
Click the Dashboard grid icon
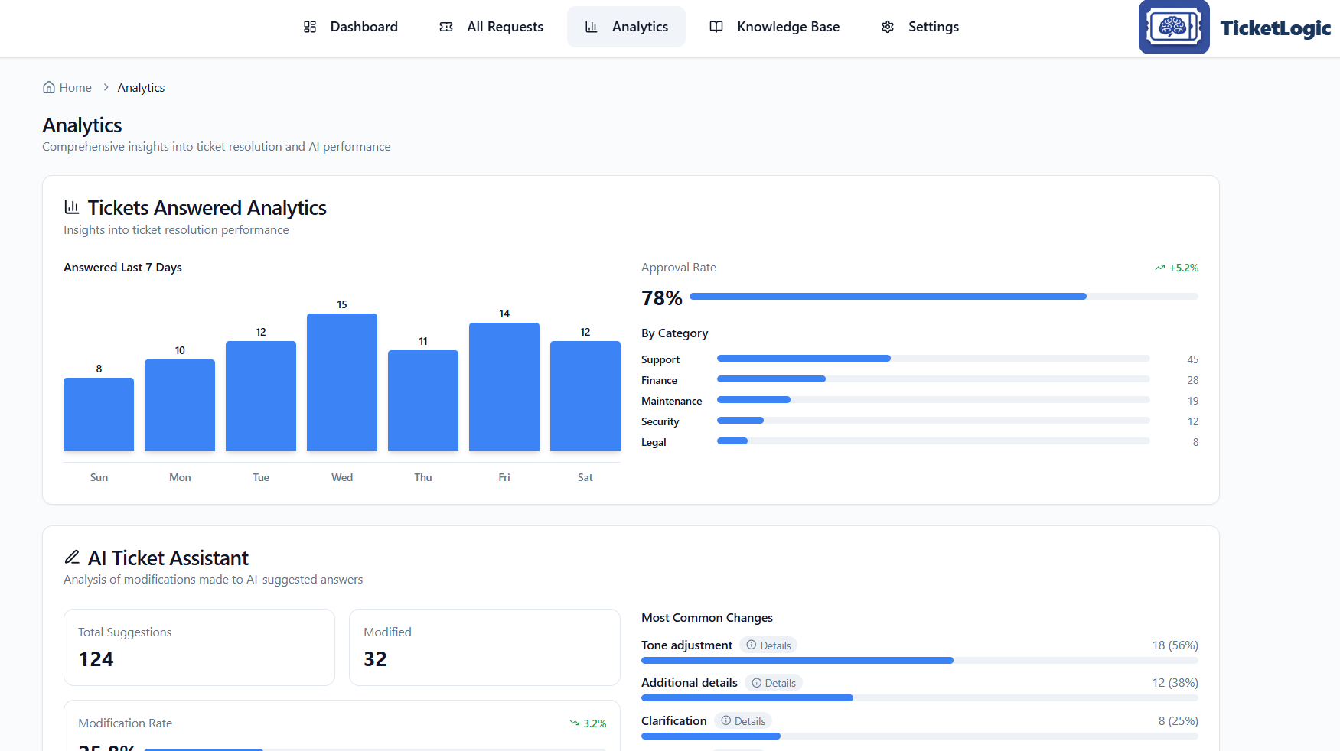pyautogui.click(x=311, y=26)
